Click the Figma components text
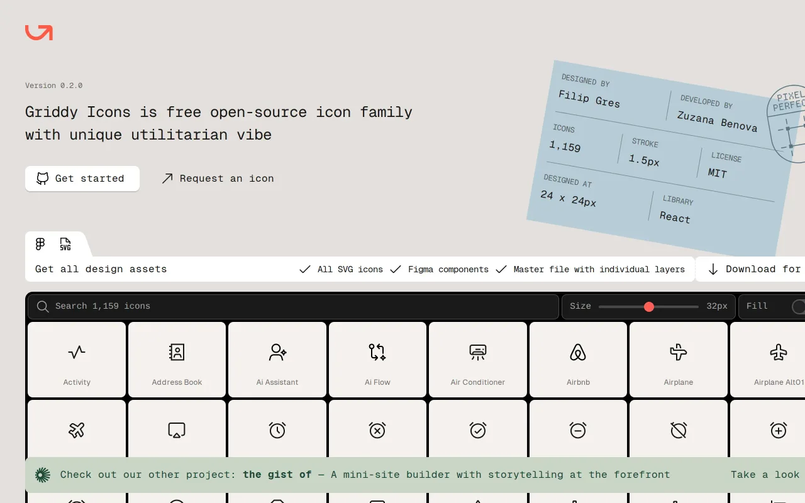The image size is (805, 503). tap(448, 269)
